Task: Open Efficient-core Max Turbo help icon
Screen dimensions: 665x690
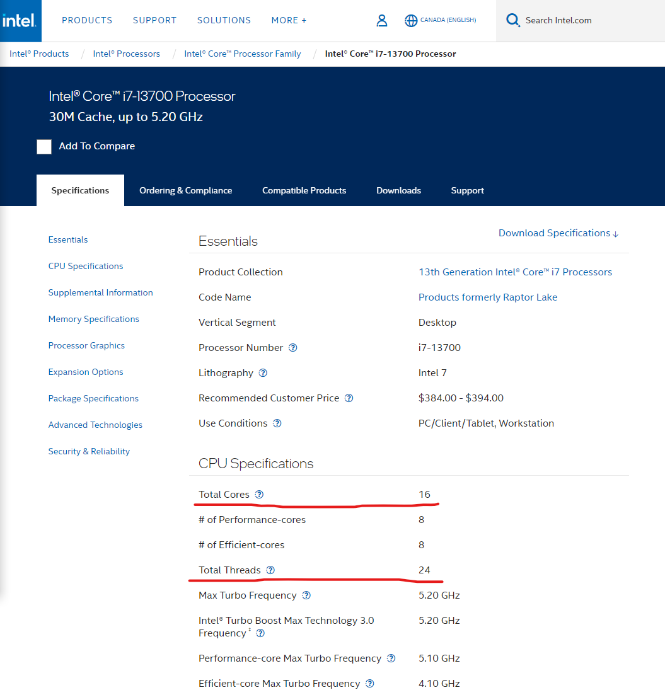Action: [369, 684]
